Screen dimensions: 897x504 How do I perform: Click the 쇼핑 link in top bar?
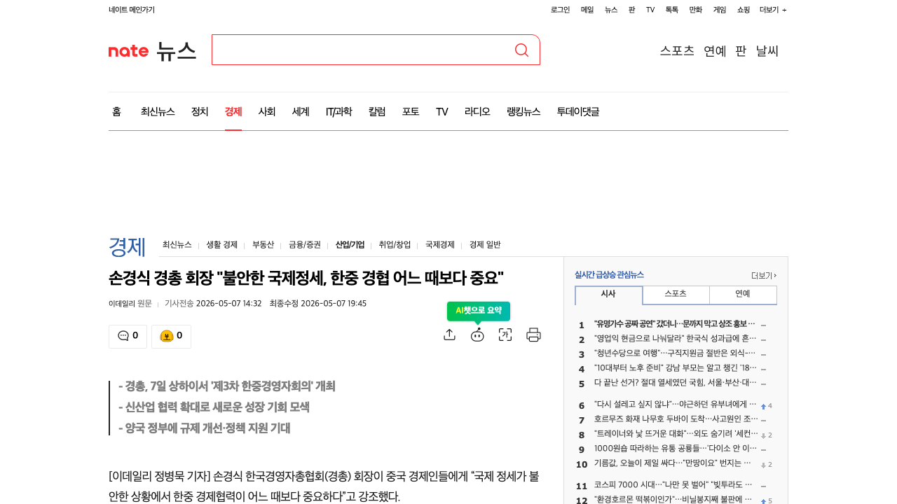click(x=744, y=10)
